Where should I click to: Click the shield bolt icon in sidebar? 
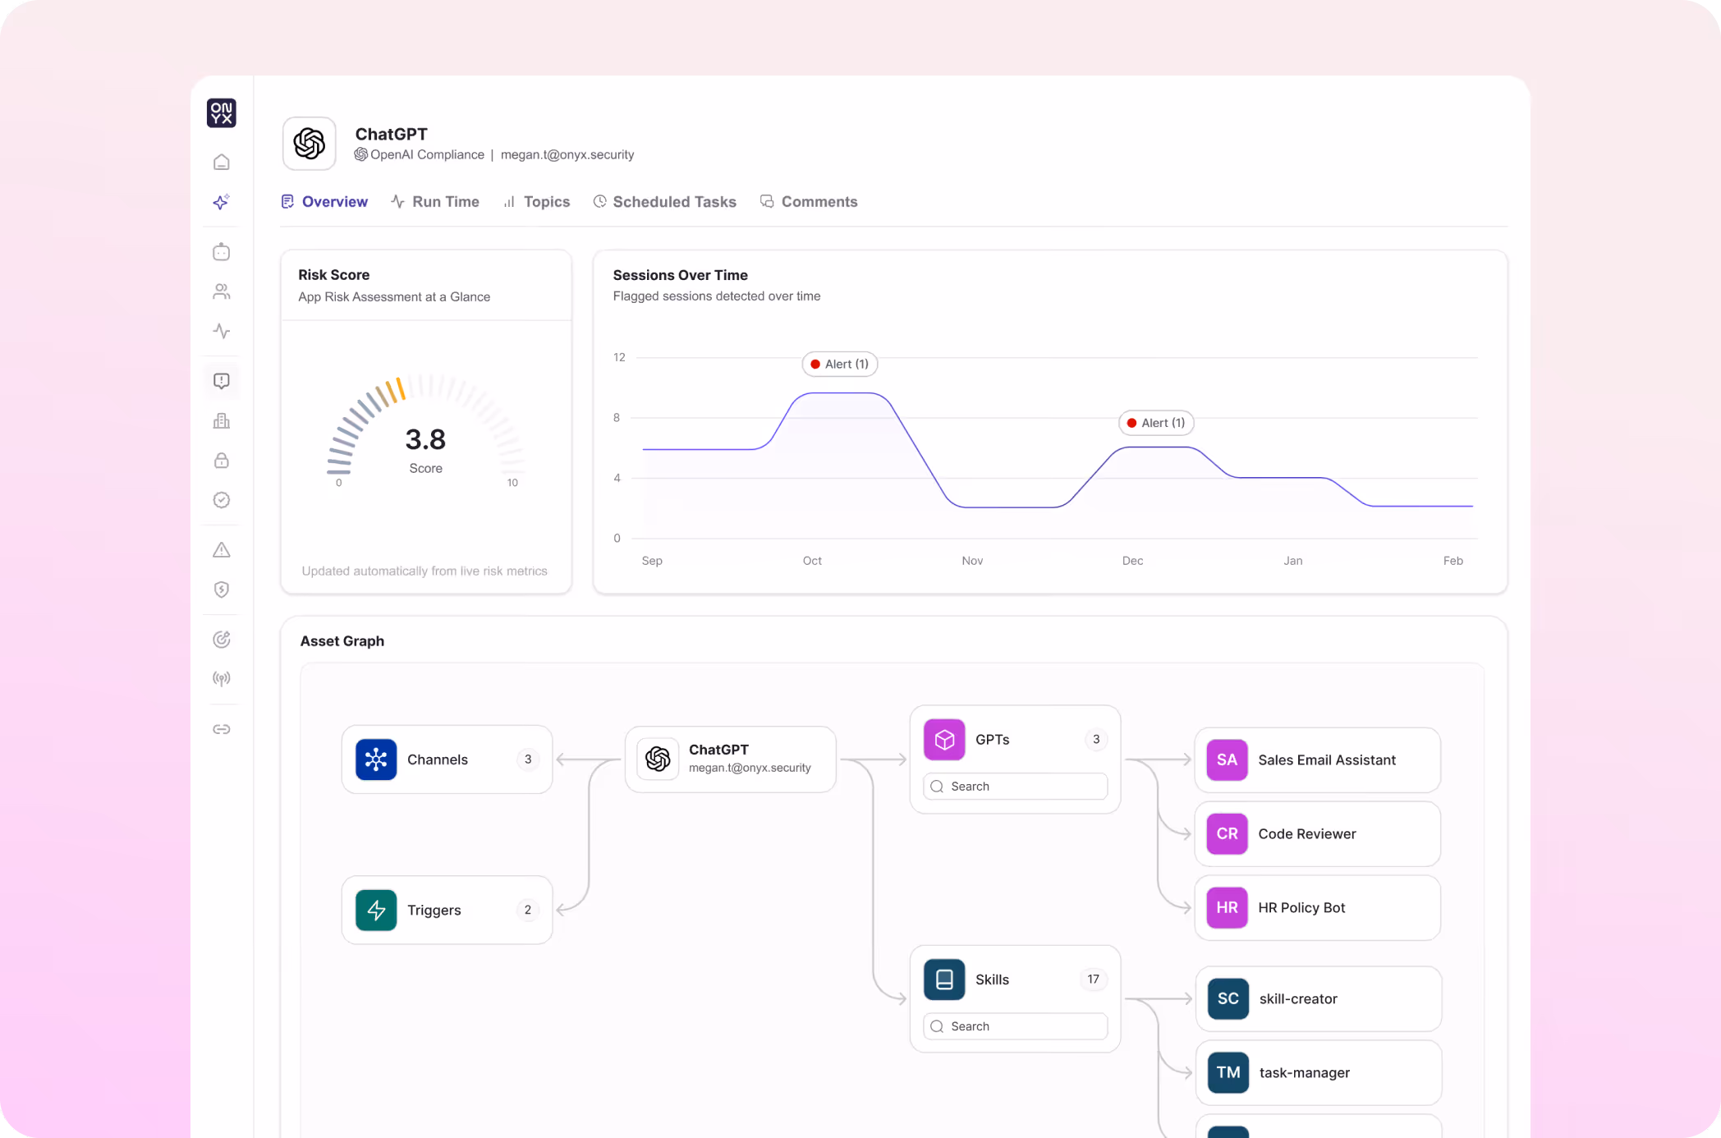(222, 590)
